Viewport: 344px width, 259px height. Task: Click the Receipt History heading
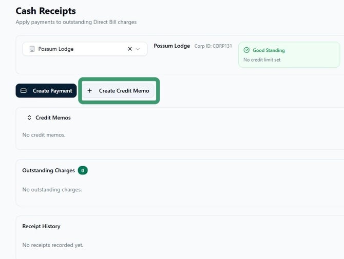[41, 226]
